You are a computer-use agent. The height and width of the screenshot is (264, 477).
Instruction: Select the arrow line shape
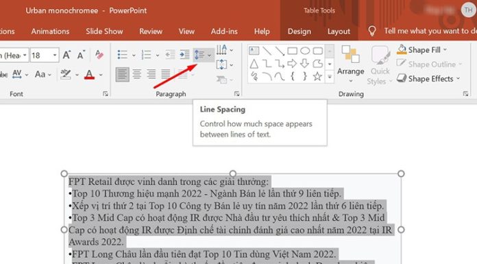click(x=280, y=51)
